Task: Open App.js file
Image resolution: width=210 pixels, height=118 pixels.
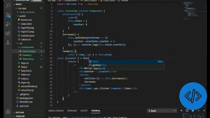Action: [x=24, y=67]
